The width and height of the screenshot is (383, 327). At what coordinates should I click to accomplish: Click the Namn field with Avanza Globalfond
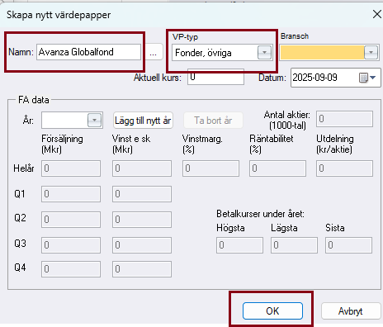point(88,52)
